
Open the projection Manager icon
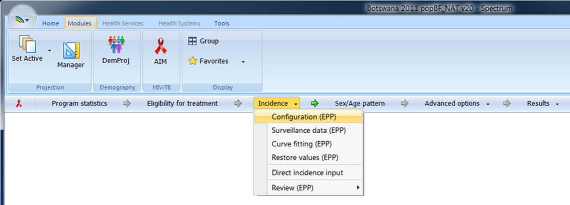(71, 50)
